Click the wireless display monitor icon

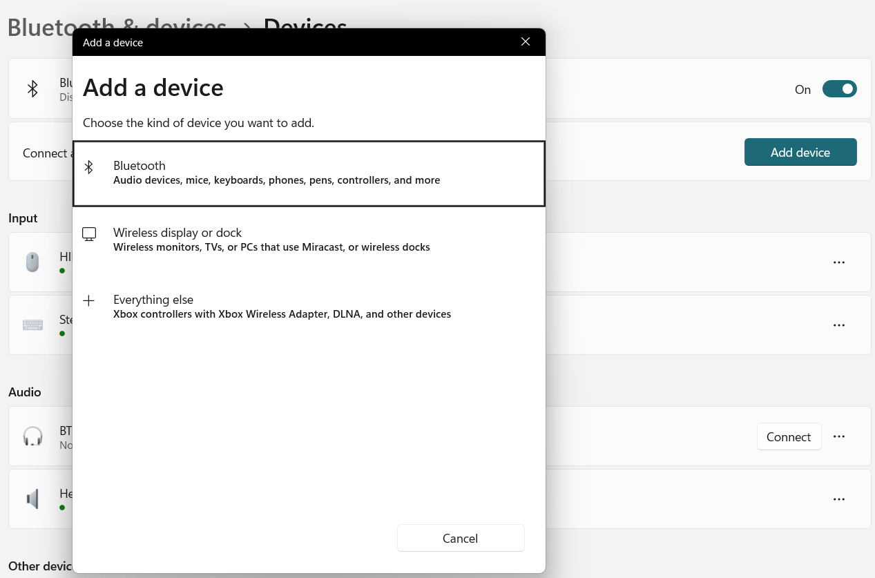(89, 234)
